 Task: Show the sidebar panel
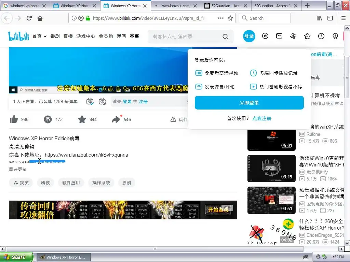click(x=330, y=18)
